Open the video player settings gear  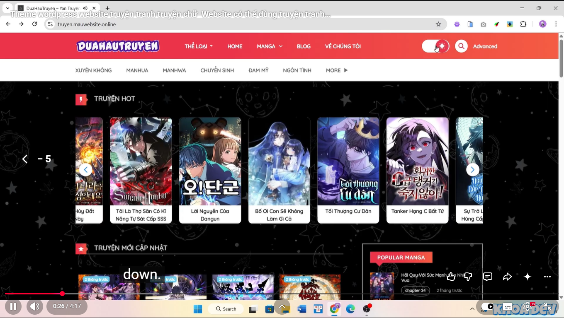coord(528,307)
